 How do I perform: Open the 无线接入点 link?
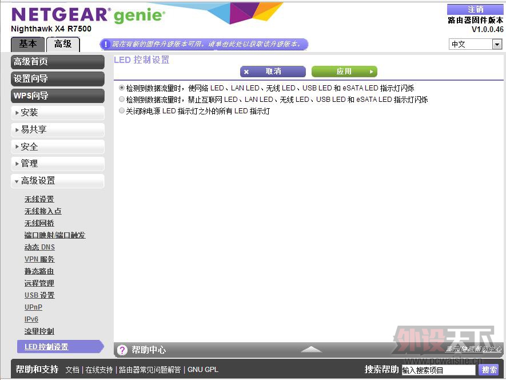pos(43,211)
